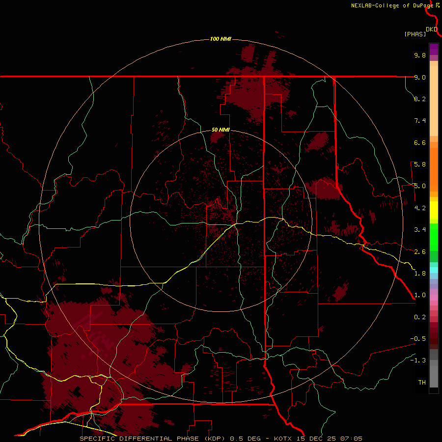The width and height of the screenshot is (442, 442).
Task: Click the 3.4 legend value
Action: tap(420, 230)
